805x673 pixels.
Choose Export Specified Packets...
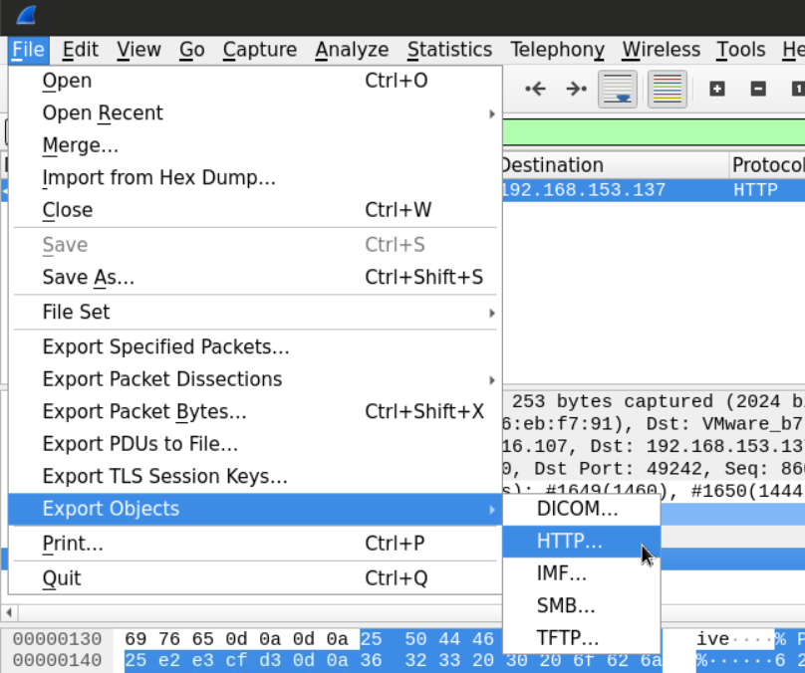[165, 347]
